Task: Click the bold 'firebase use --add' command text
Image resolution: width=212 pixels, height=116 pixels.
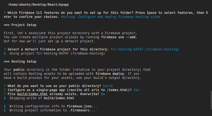Action: coord(118,37)
